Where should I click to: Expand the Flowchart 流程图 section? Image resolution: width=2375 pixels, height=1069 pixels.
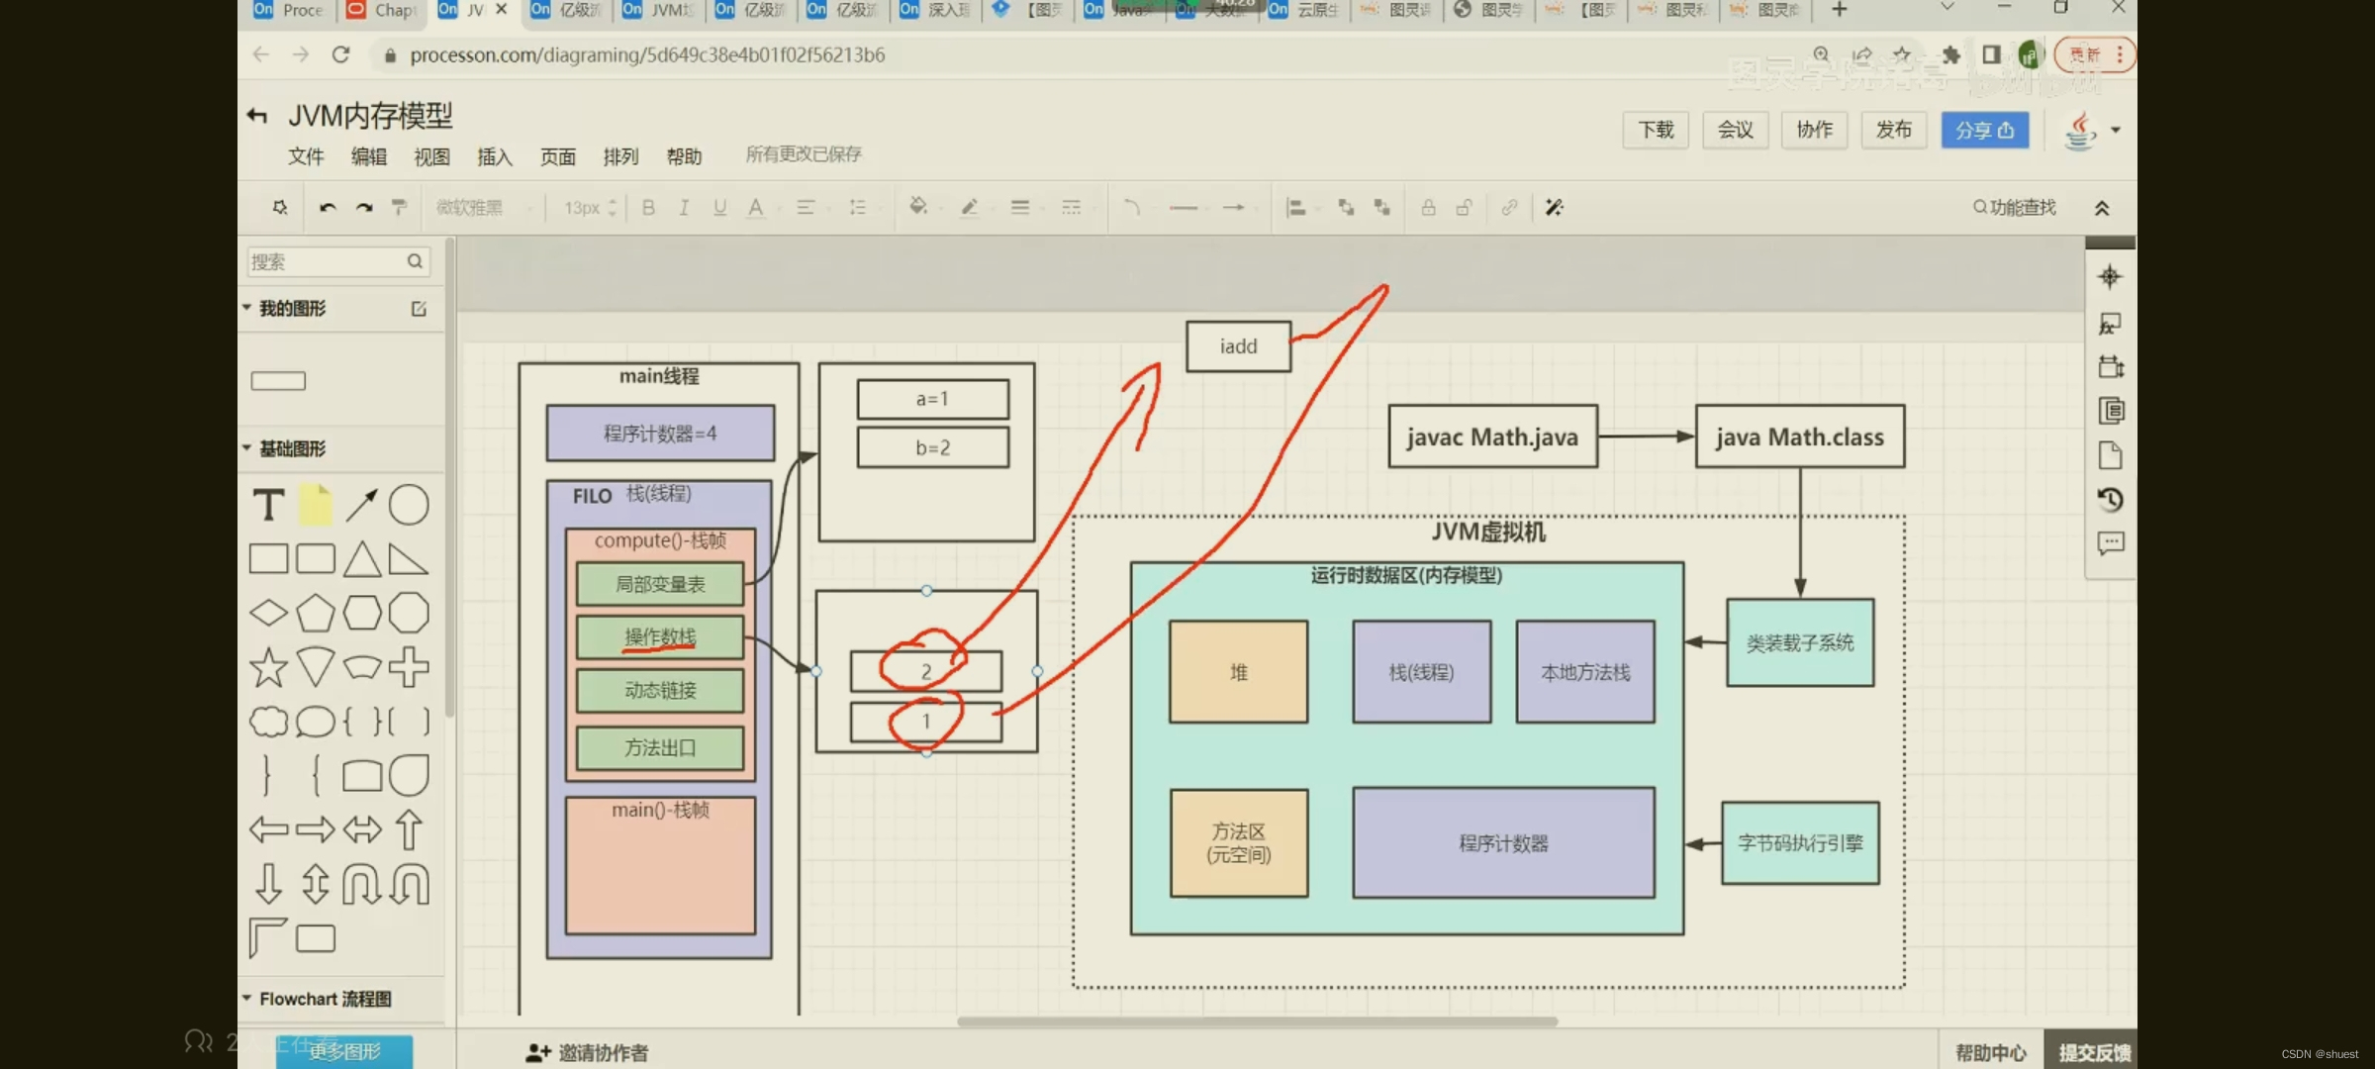(x=246, y=998)
